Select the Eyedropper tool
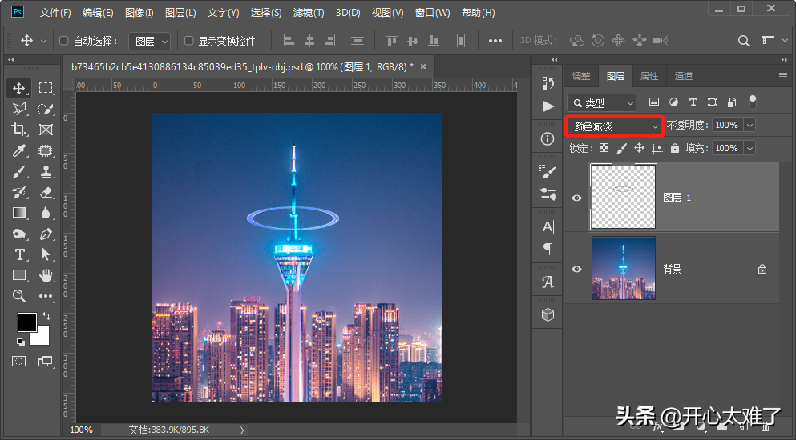This screenshot has width=796, height=440. click(x=19, y=150)
